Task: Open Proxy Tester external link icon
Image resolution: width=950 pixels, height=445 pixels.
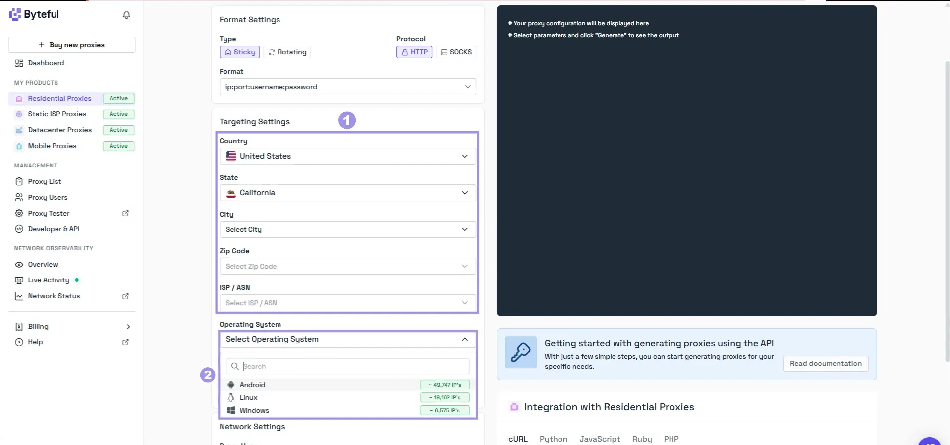Action: pyautogui.click(x=125, y=213)
